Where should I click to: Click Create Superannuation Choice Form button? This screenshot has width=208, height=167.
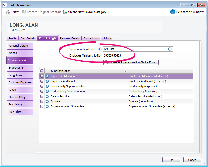131,62
